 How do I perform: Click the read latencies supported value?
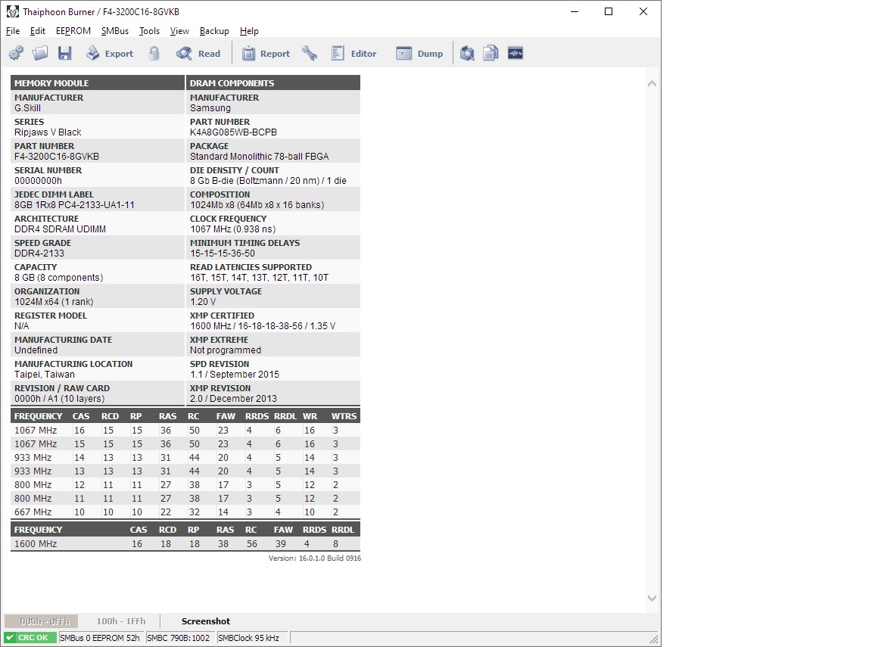coord(259,278)
